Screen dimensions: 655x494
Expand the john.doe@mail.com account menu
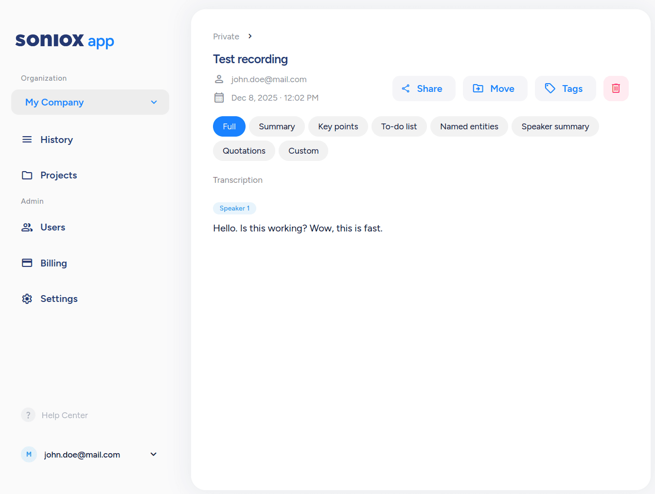pos(153,454)
